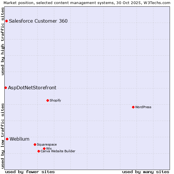Select the Weblium label text

(19, 139)
